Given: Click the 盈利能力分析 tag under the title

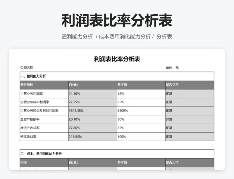Looking at the screenshot, I should point(77,37).
